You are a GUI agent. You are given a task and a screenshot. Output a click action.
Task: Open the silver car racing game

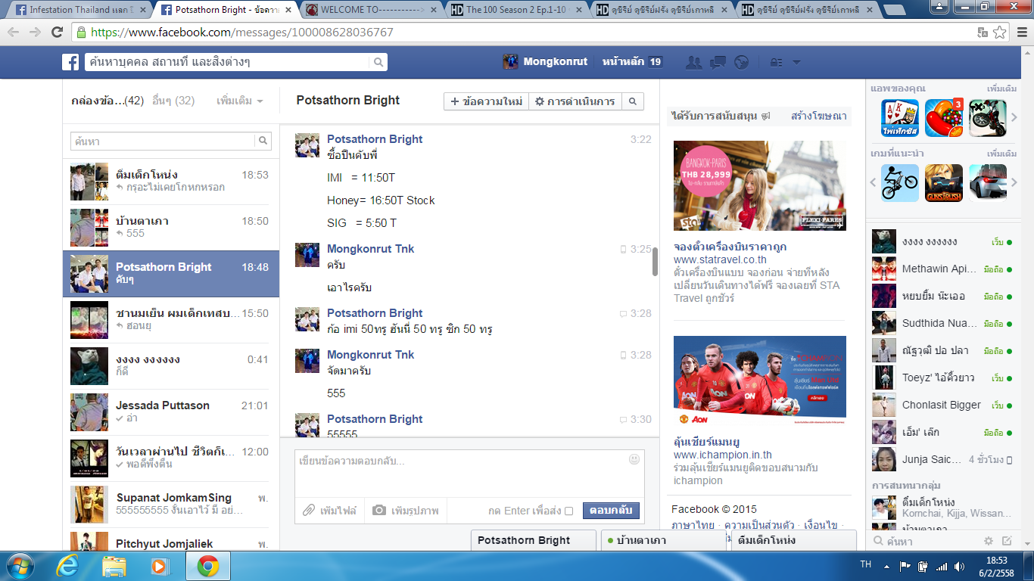pos(988,183)
